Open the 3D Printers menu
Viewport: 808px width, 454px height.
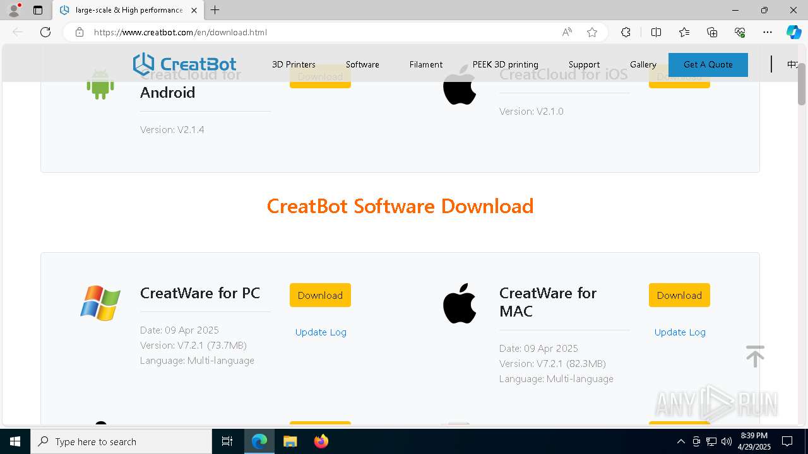(294, 64)
